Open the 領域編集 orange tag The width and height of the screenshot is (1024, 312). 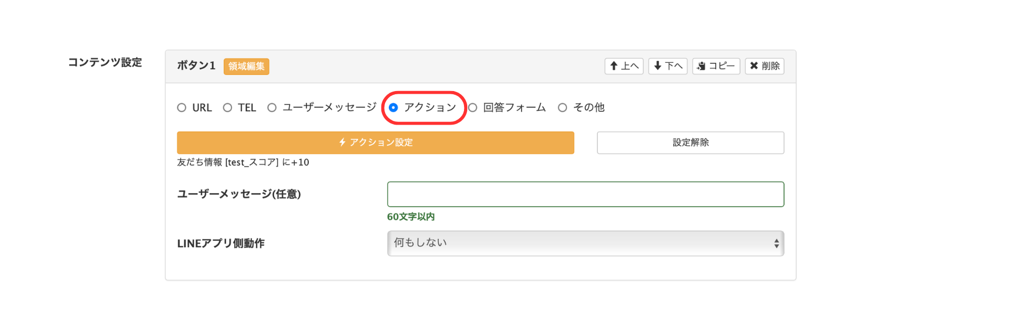[246, 67]
